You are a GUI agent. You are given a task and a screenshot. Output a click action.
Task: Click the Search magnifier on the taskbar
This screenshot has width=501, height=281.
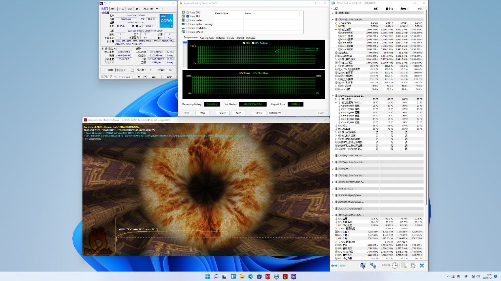pyautogui.click(x=216, y=277)
